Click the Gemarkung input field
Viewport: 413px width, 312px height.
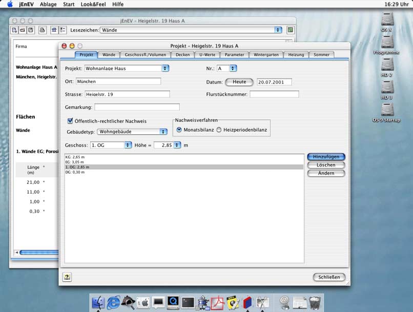tap(137, 107)
